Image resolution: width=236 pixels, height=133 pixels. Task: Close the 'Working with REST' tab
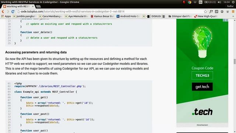(x=33, y=7)
